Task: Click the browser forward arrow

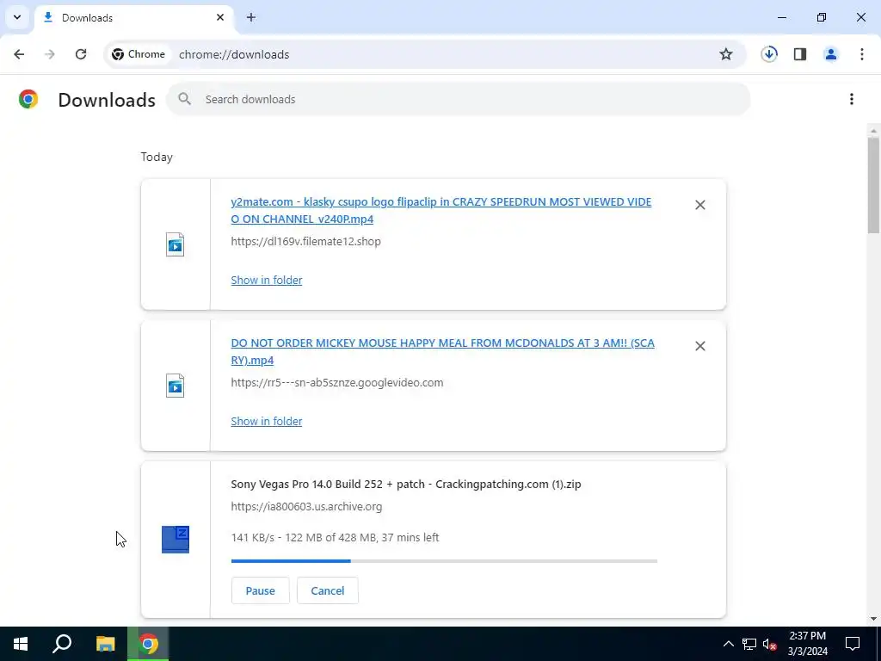Action: coord(50,54)
